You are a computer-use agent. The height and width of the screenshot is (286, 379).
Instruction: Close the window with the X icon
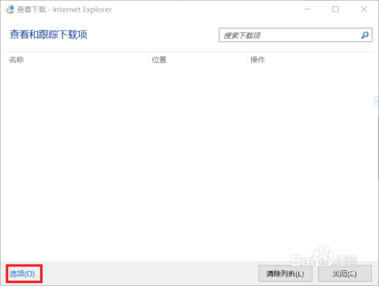364,9
